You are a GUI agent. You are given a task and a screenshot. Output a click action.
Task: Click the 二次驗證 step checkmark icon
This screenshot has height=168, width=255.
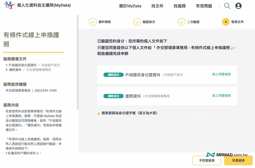(x=181, y=22)
